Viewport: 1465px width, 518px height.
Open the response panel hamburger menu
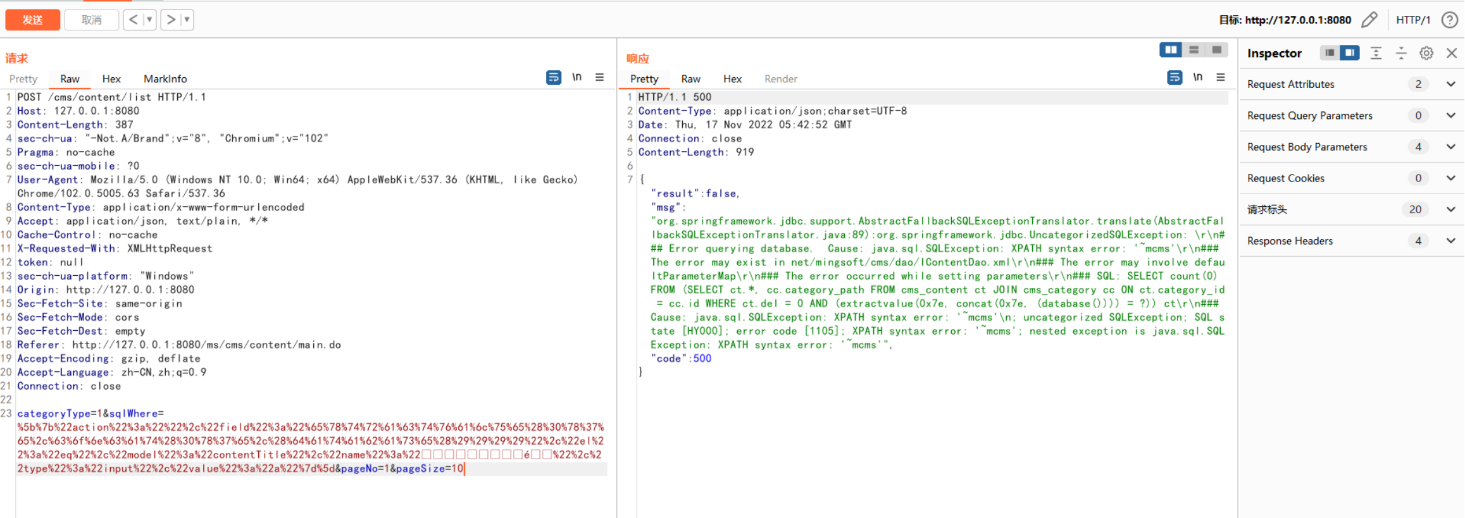1221,77
